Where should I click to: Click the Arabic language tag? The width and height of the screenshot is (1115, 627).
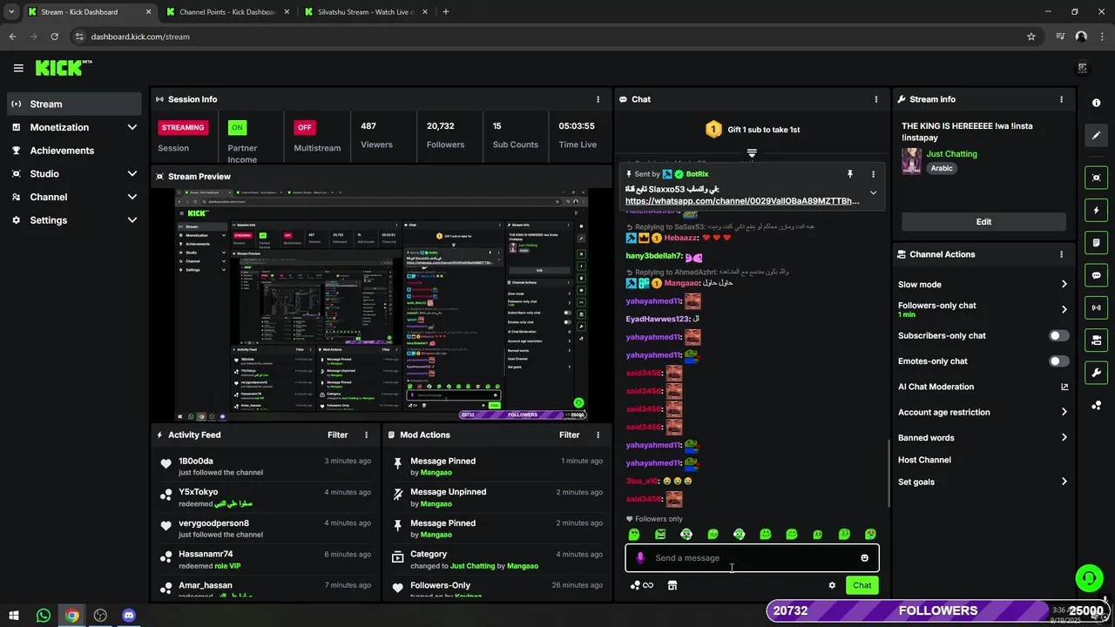(942, 168)
